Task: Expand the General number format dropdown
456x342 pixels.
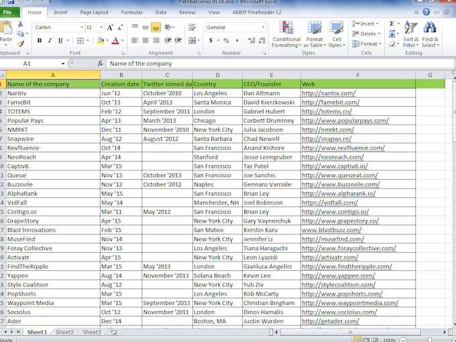Action: click(263, 27)
